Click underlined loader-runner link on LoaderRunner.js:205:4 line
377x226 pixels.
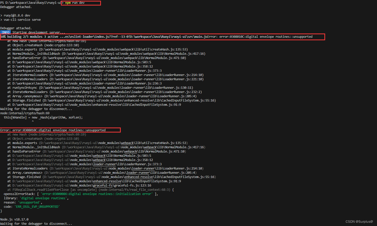(138, 173)
